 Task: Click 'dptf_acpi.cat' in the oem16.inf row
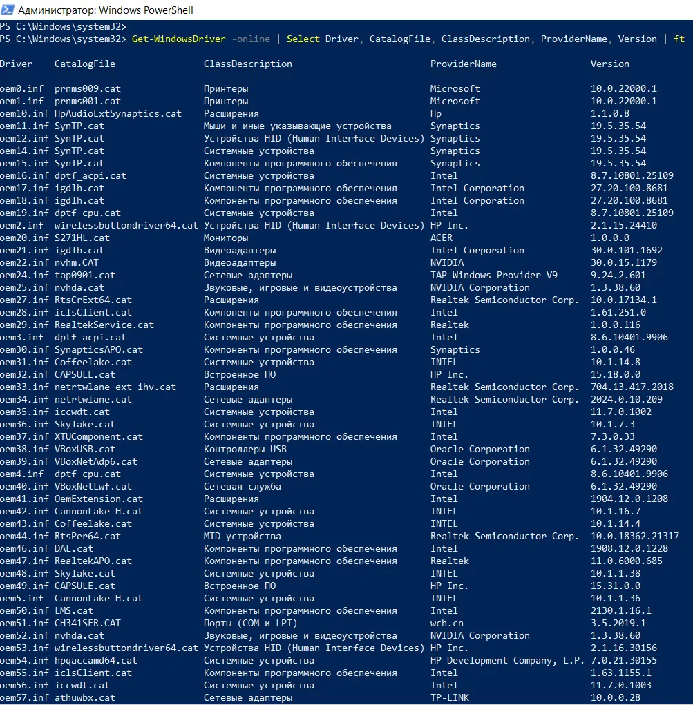90,176
